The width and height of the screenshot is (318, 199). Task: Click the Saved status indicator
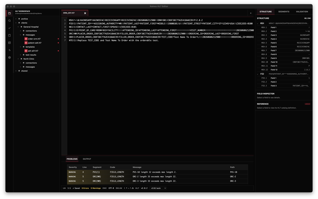click(x=76, y=188)
